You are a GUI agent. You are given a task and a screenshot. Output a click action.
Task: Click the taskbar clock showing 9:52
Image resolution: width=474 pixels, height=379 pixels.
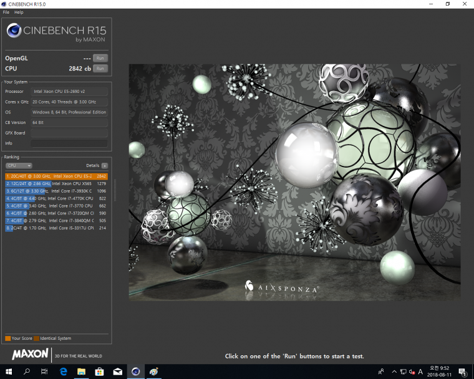(439, 372)
